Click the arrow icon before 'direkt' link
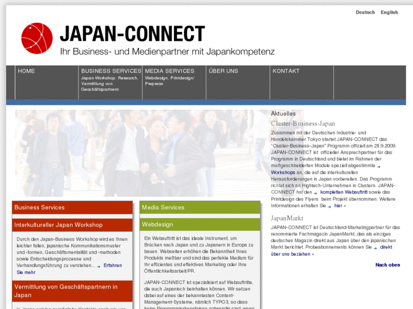The height and width of the screenshot is (309, 413). (375, 248)
